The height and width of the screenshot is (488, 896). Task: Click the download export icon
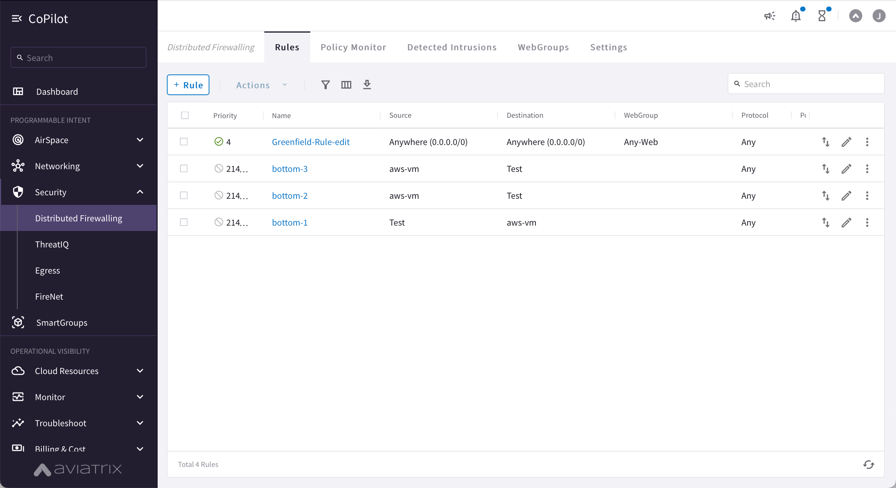click(367, 84)
